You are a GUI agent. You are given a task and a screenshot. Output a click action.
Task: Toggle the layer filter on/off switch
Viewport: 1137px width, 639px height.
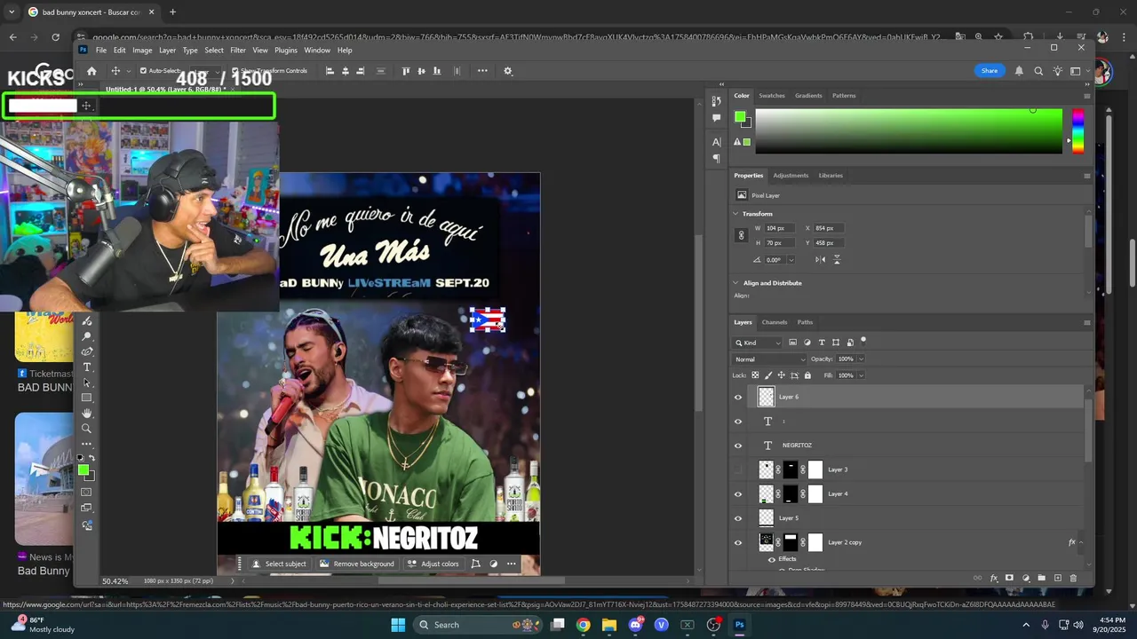click(x=863, y=341)
